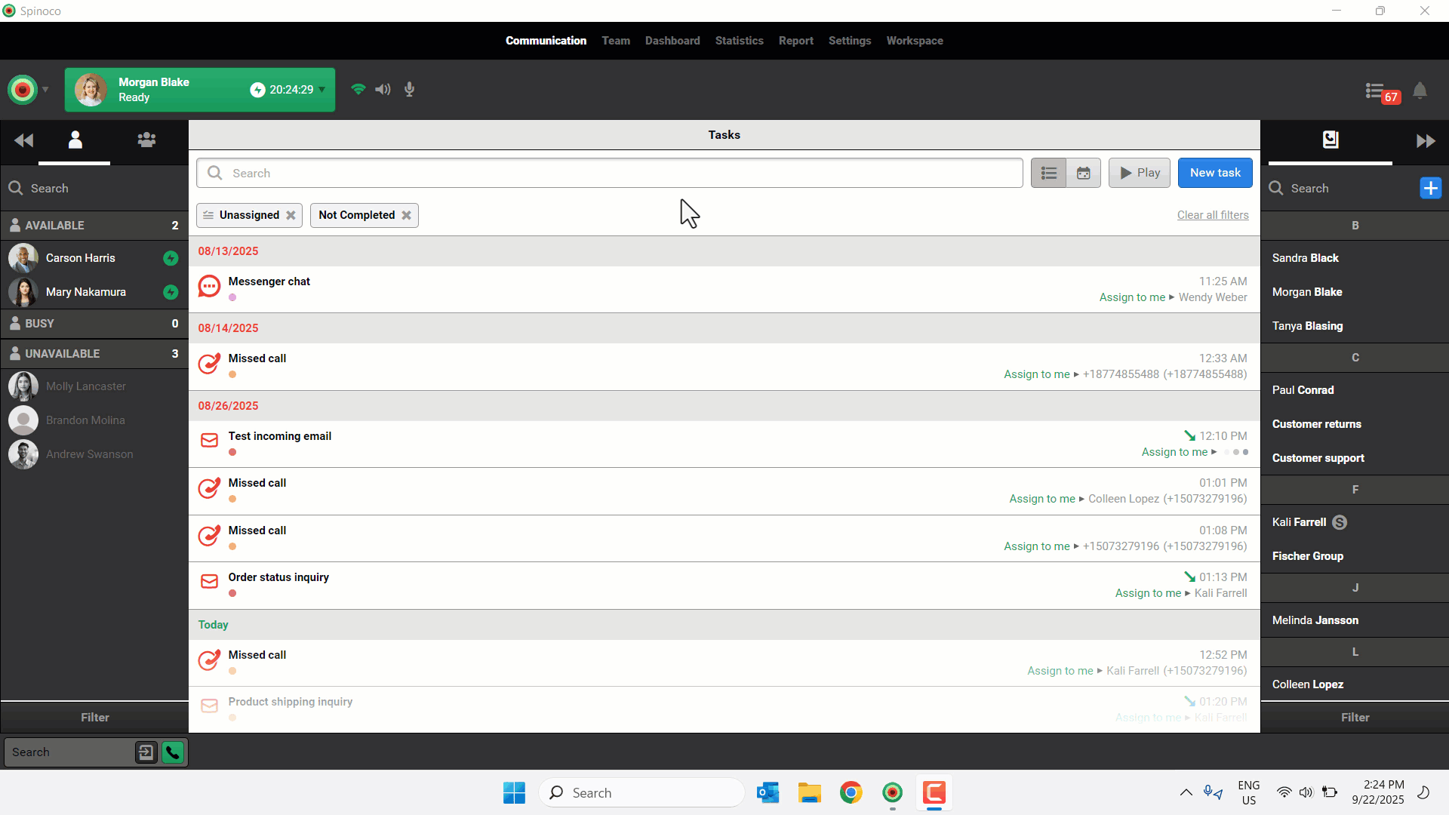This screenshot has width=1449, height=815.
Task: Add new contact with plus icon
Action: point(1430,188)
